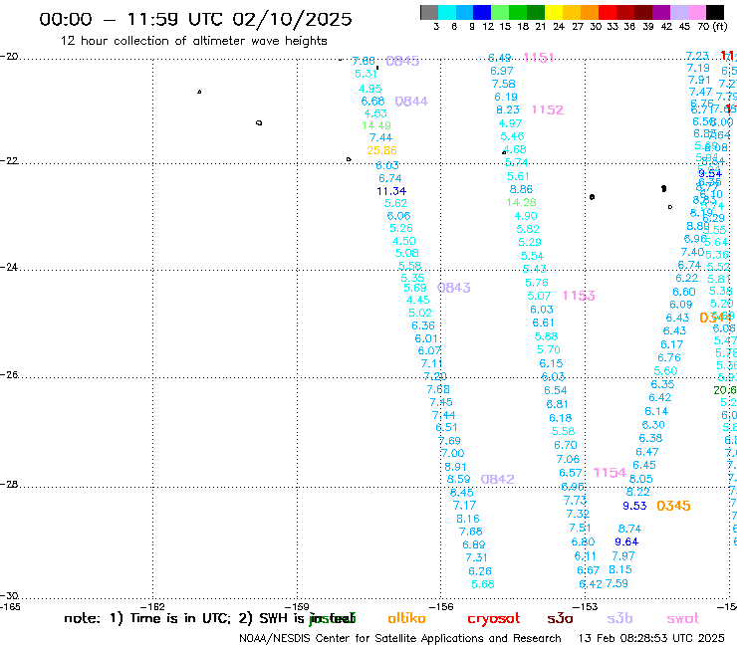
Task: Pick the bright red 33 ft legend swatch
Action: tap(608, 12)
